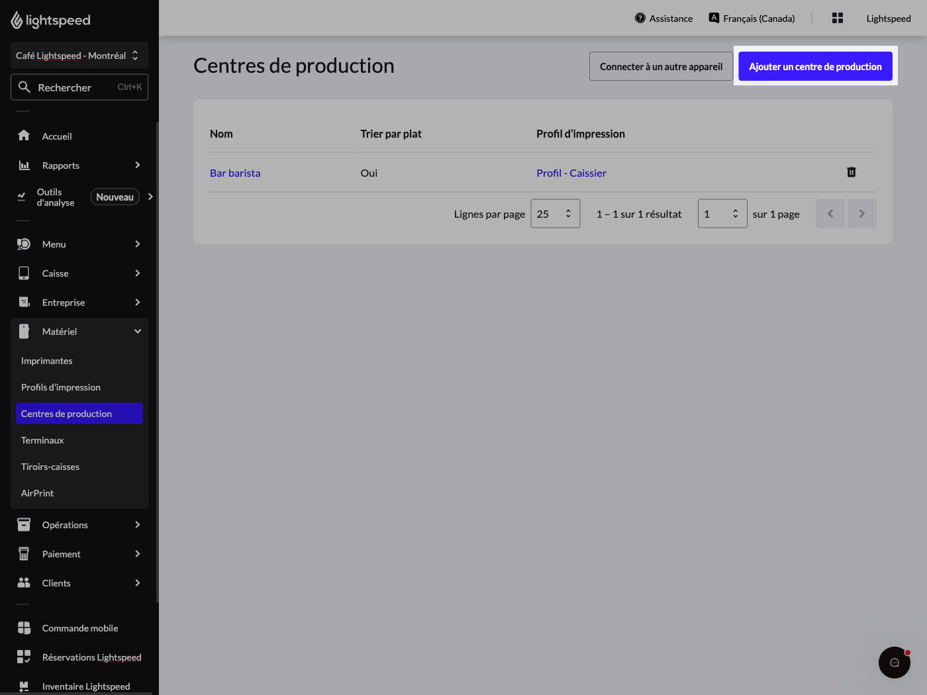
Task: Delete the Bar barista production center
Action: click(x=852, y=172)
